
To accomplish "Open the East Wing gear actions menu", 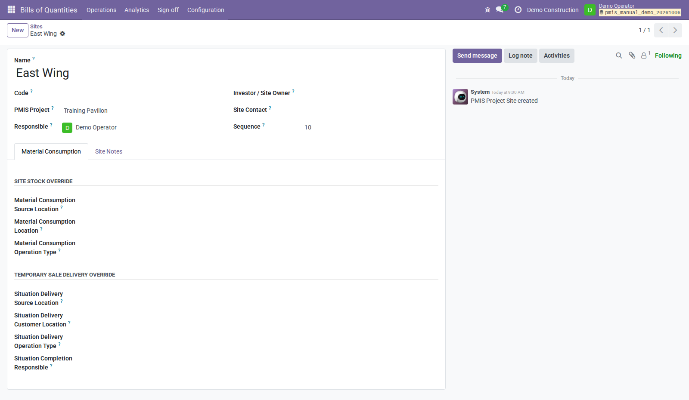I will [62, 34].
